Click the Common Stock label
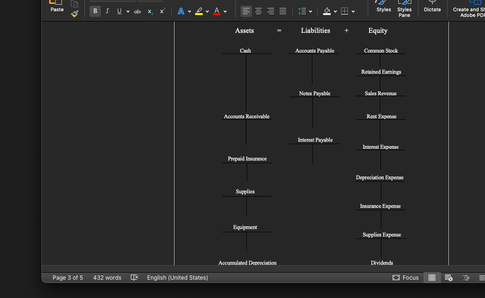The height and width of the screenshot is (298, 485). (x=381, y=50)
